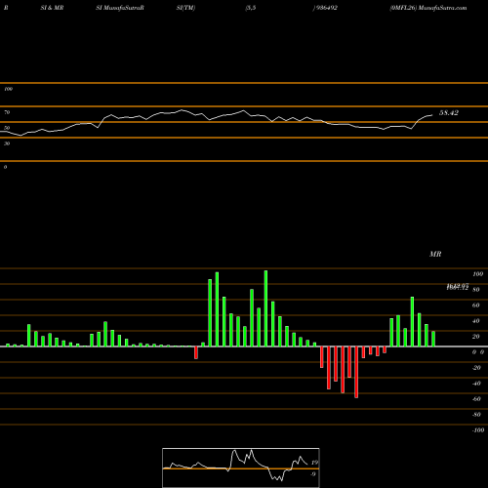Click the MR axis label 20
The height and width of the screenshot is (488, 488).
point(476,337)
